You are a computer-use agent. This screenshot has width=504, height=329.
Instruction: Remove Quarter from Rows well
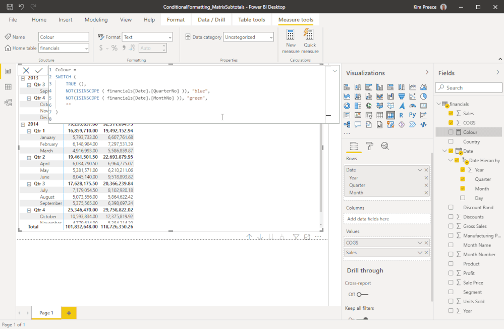click(x=426, y=185)
